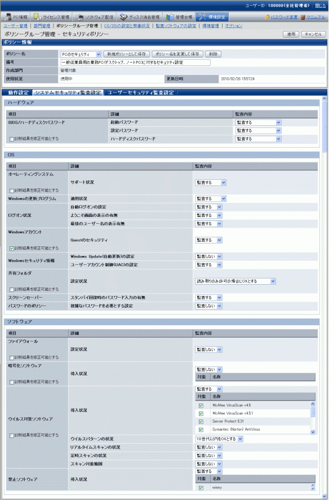Uncheck McAfee VirusScan v4.5.1 checkbox

(x=201, y=414)
